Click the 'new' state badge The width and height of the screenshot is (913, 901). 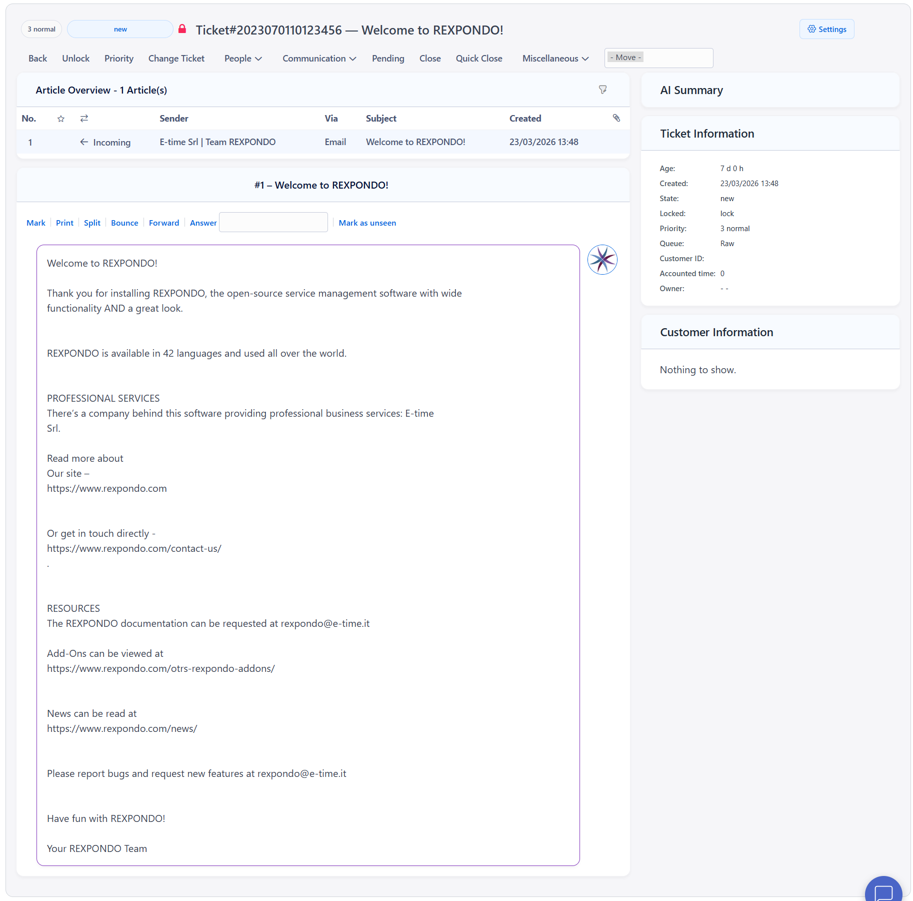(x=120, y=29)
